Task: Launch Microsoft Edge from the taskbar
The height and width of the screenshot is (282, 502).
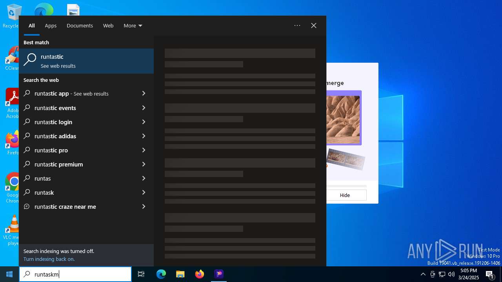Action: point(161,274)
